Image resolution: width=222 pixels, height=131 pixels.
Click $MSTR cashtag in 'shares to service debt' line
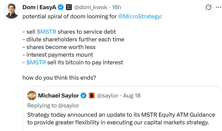(46, 32)
